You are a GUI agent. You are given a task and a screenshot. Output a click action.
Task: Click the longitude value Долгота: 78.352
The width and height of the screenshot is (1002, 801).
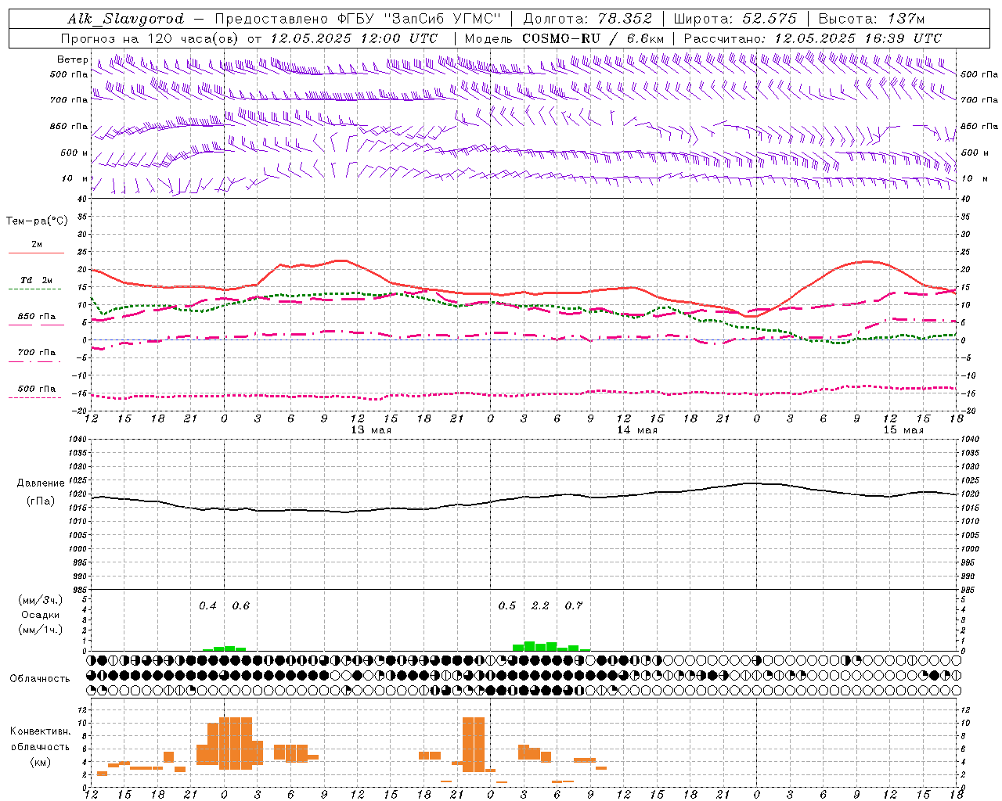[x=588, y=19]
